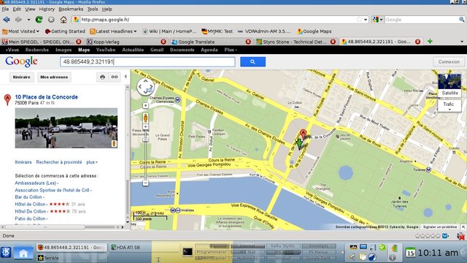
Task: Open the URL bar history dropdown arrow
Action: pos(366,20)
